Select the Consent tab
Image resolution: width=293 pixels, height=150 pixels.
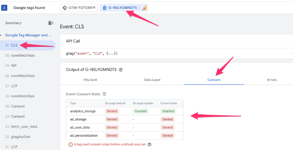coord(214,80)
